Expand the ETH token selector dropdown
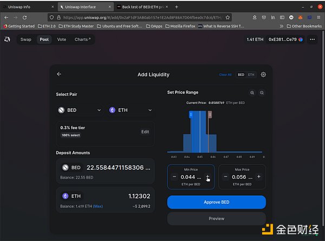Image resolution: width=325 pixels, height=241 pixels. point(130,110)
